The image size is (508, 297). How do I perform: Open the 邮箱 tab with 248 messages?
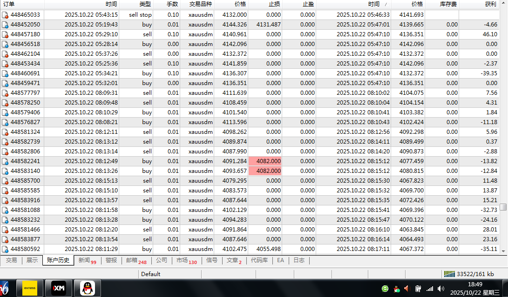(x=136, y=260)
